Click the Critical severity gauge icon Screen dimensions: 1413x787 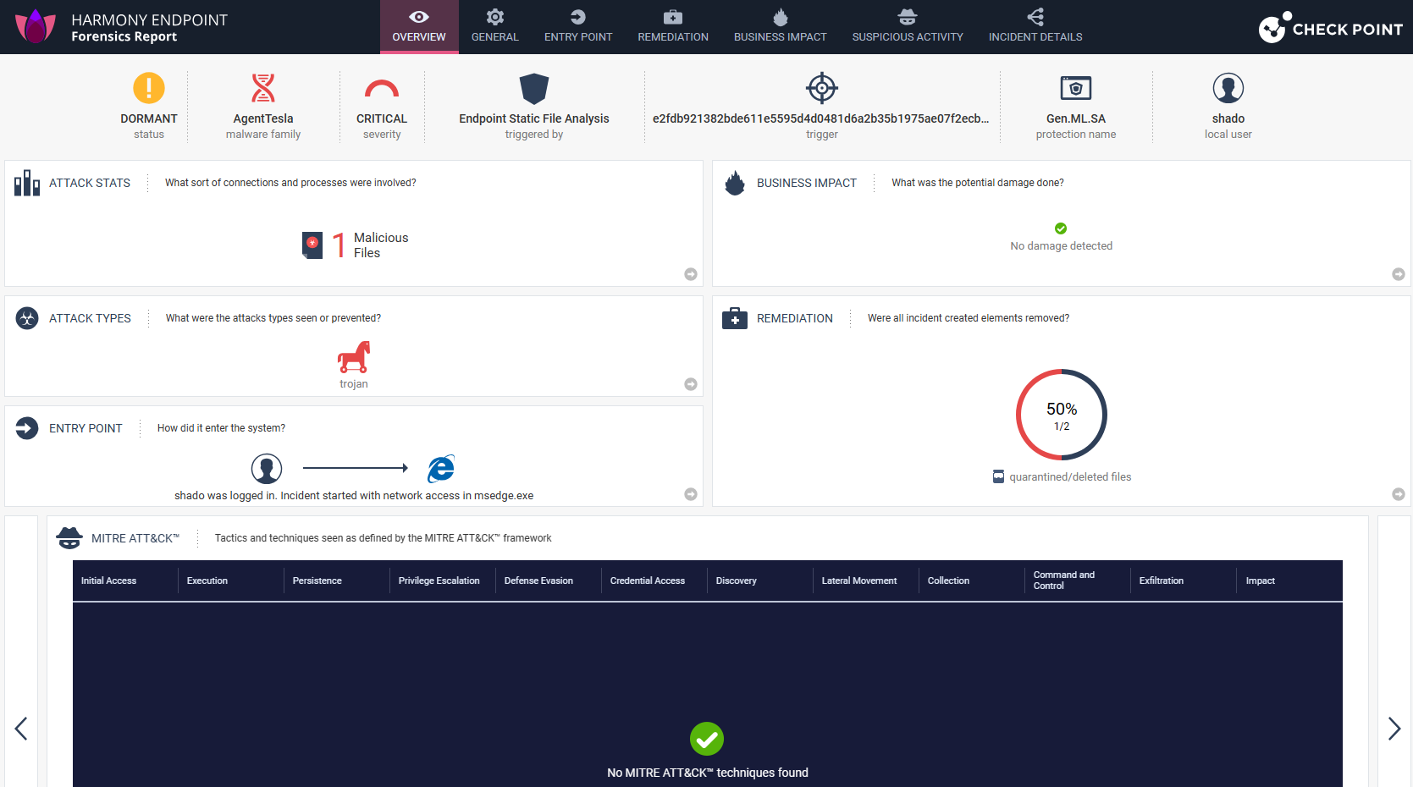click(382, 89)
